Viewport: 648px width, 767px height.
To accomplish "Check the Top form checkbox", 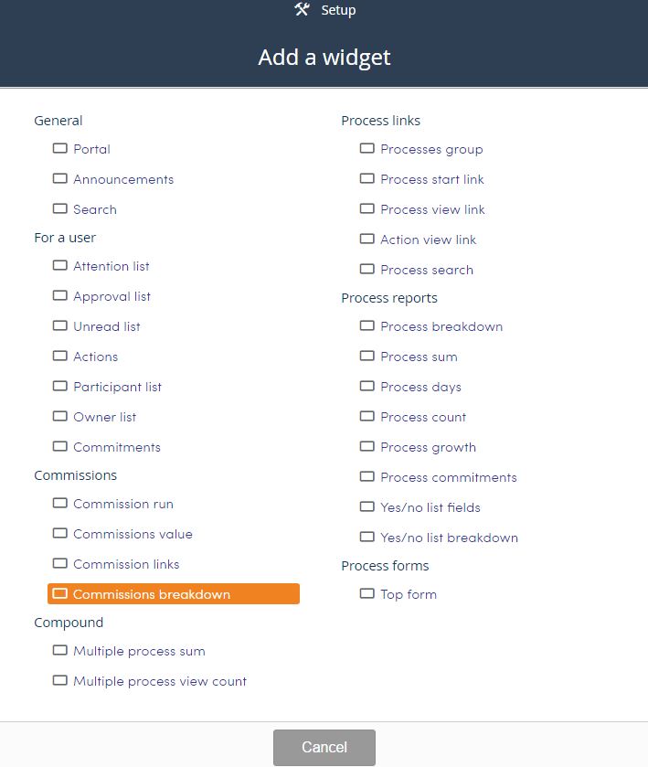I will 367,593.
